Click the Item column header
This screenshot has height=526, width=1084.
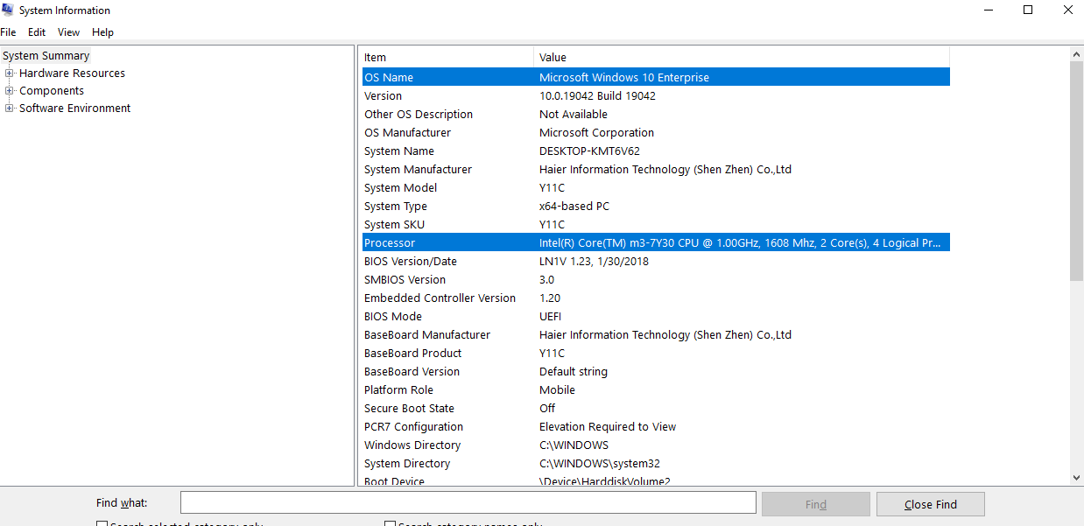click(446, 58)
